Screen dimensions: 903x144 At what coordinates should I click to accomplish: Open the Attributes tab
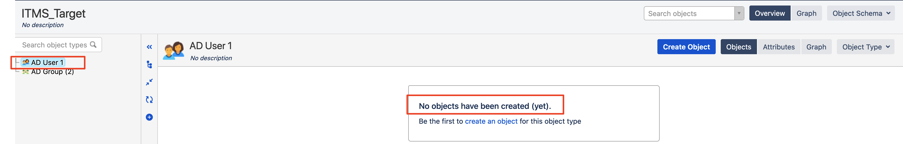(x=779, y=47)
